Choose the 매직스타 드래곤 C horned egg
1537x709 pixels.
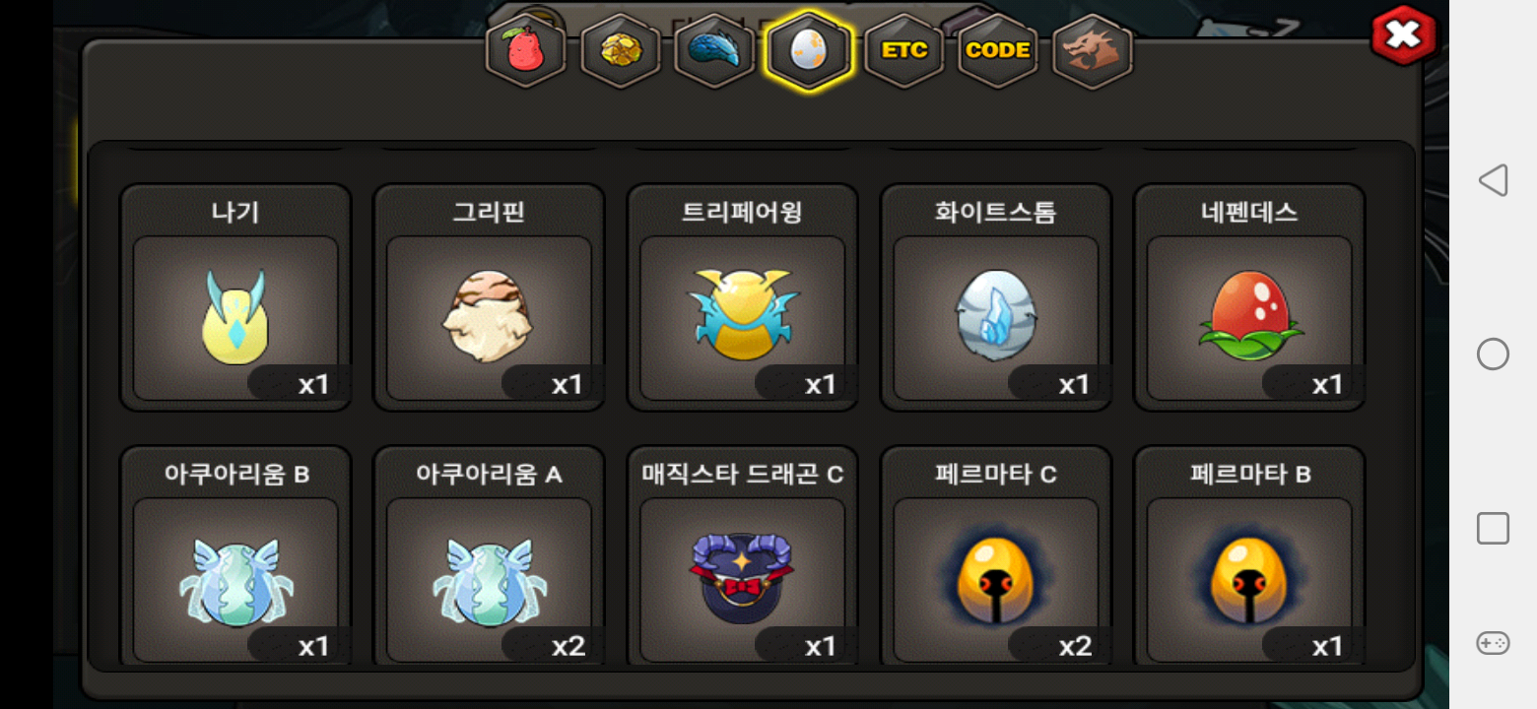point(743,556)
